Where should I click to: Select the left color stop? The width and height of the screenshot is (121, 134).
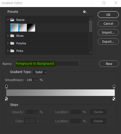tap(6, 99)
